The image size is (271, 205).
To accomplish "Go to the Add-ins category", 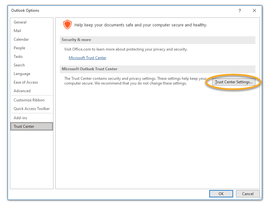I will coord(20,118).
